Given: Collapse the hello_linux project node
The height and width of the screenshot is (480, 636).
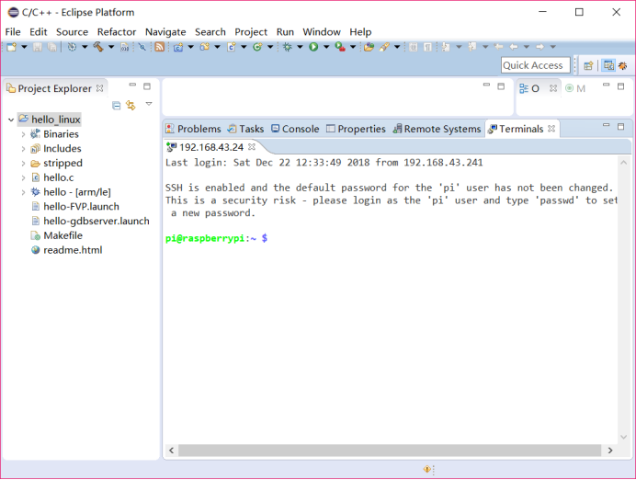Looking at the screenshot, I should coord(11,120).
